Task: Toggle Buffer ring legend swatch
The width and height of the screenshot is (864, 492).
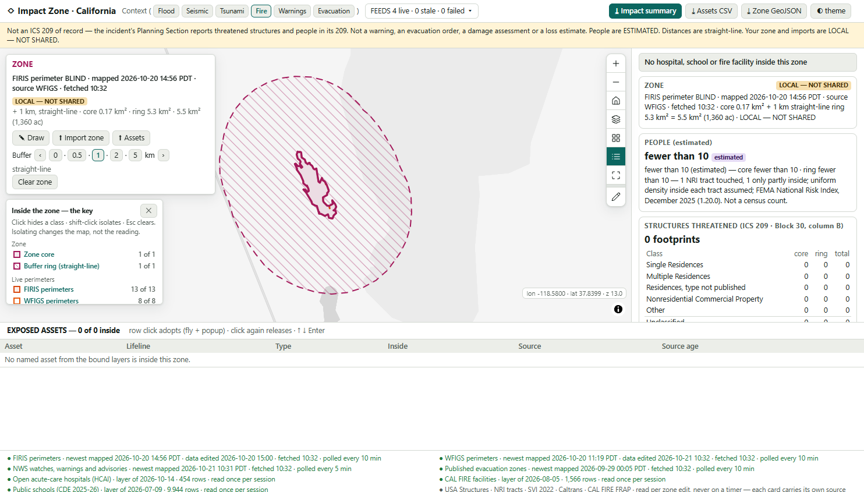Action: (x=17, y=266)
